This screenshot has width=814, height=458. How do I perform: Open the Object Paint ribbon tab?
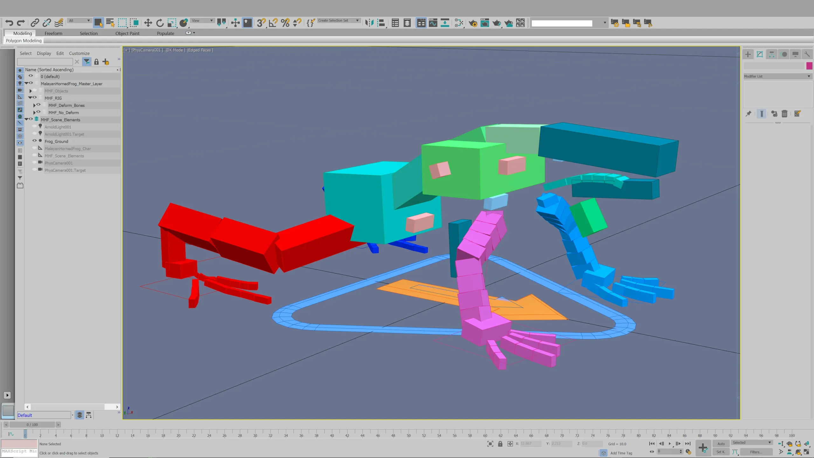pyautogui.click(x=127, y=33)
